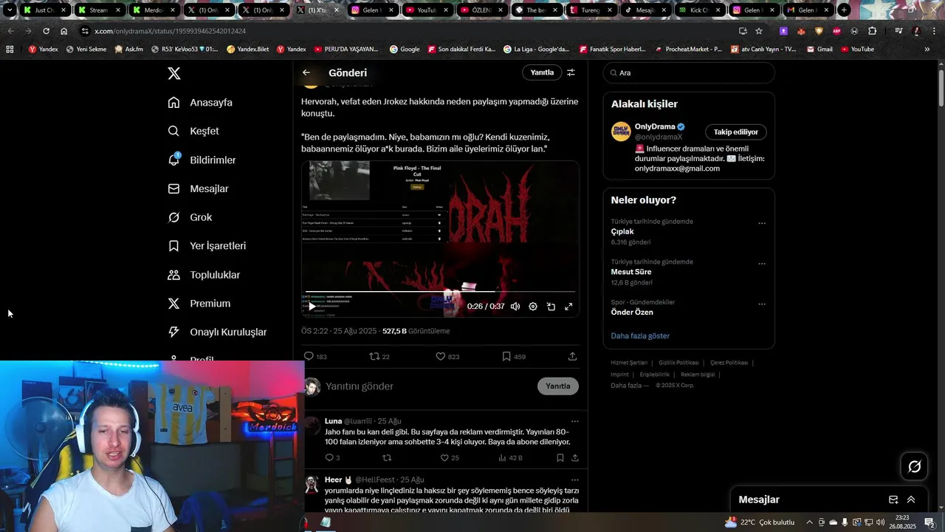This screenshot has width=945, height=532.
Task: Share Luna's comment
Action: [x=574, y=458]
